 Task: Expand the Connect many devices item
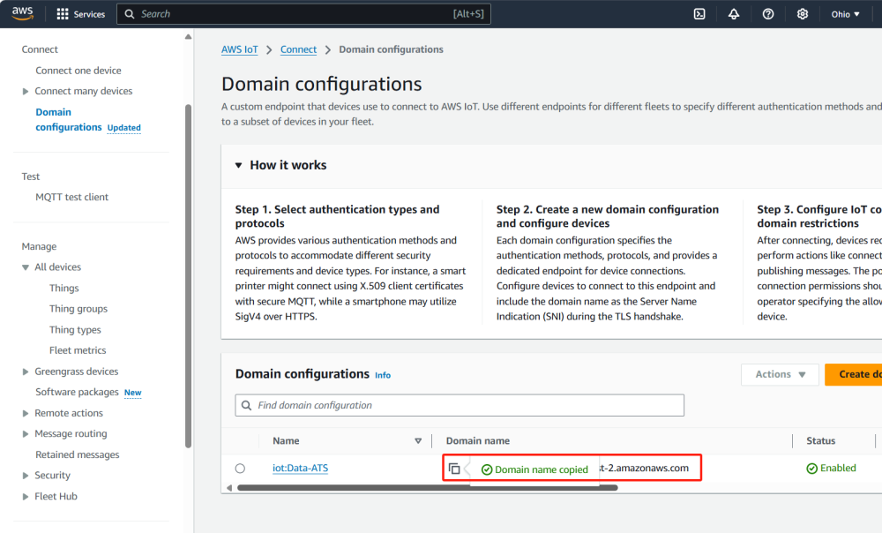tap(26, 91)
